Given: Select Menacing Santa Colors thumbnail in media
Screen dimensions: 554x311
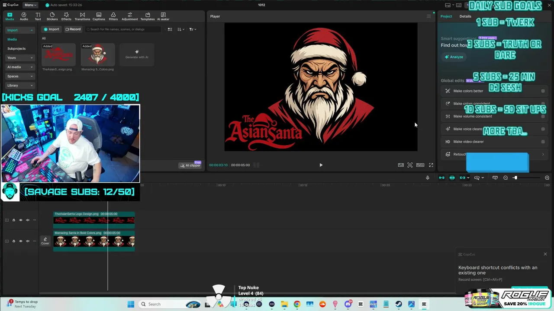Looking at the screenshot, I should coord(97,54).
